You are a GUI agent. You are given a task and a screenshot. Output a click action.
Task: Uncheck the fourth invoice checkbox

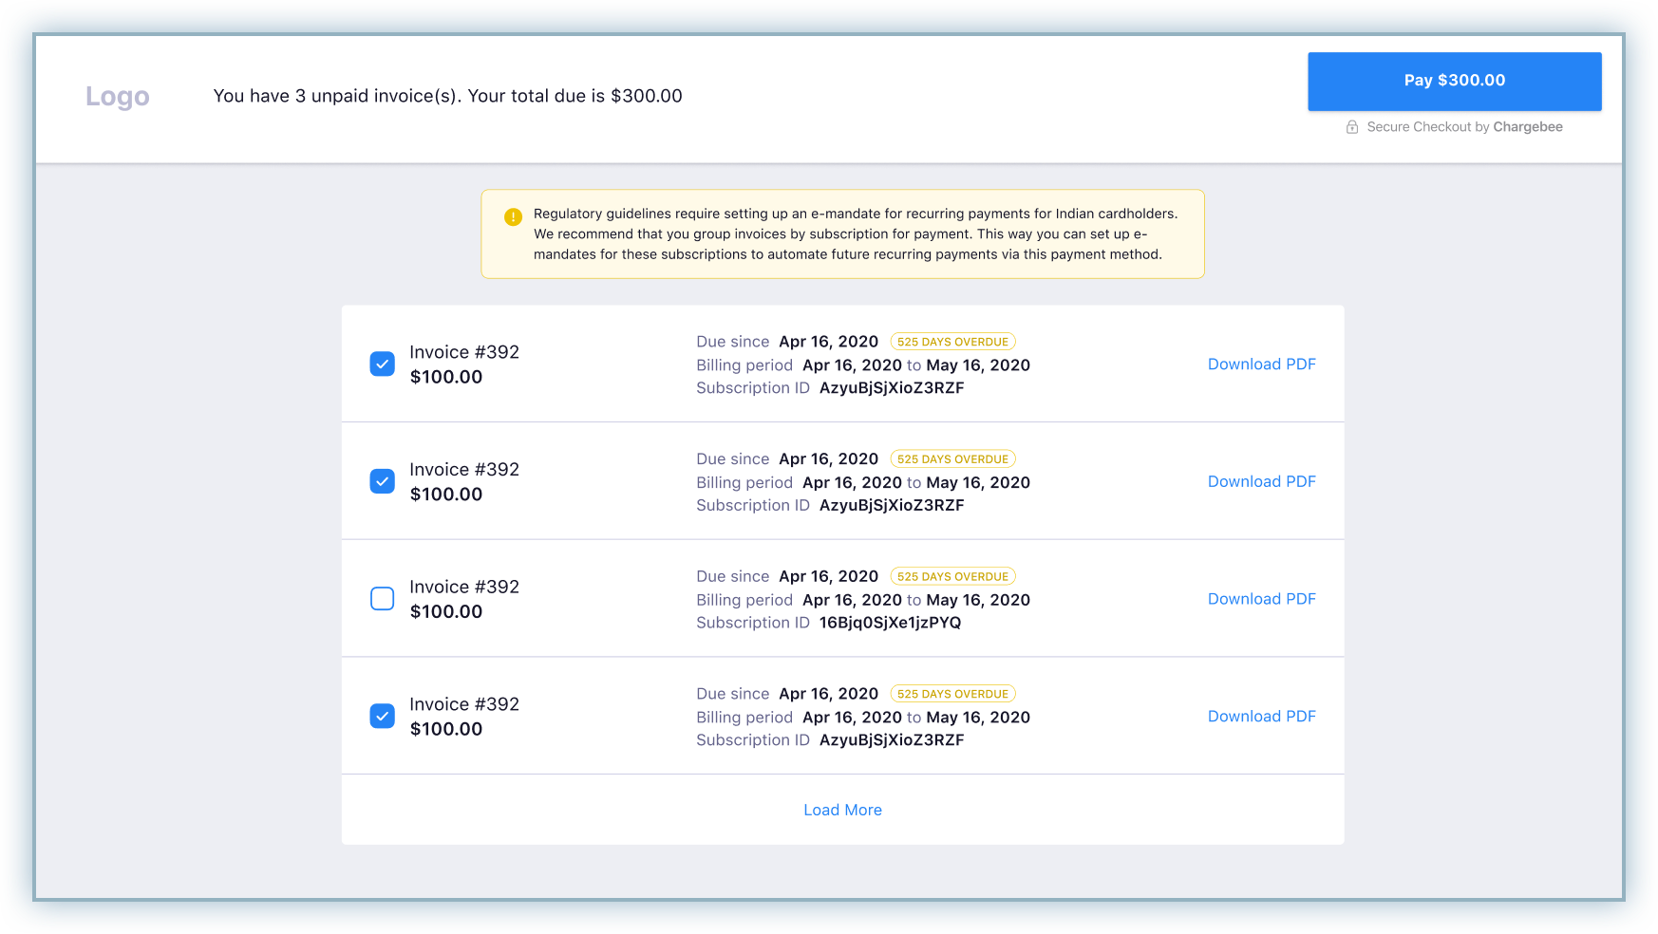(382, 716)
